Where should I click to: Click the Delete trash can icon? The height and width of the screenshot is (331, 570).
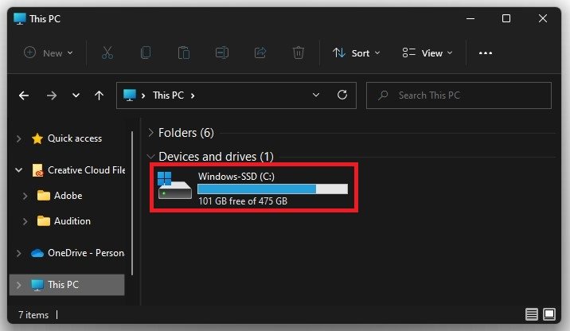pyautogui.click(x=299, y=53)
